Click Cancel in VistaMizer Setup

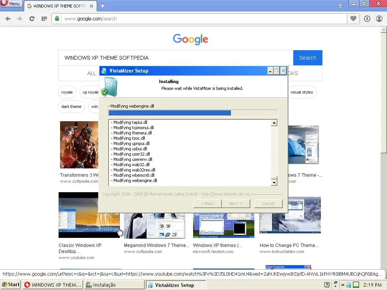point(268,204)
